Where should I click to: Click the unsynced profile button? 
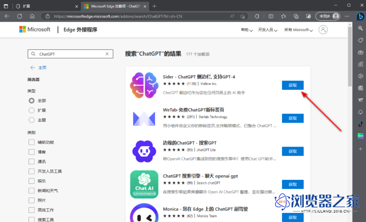328,16
